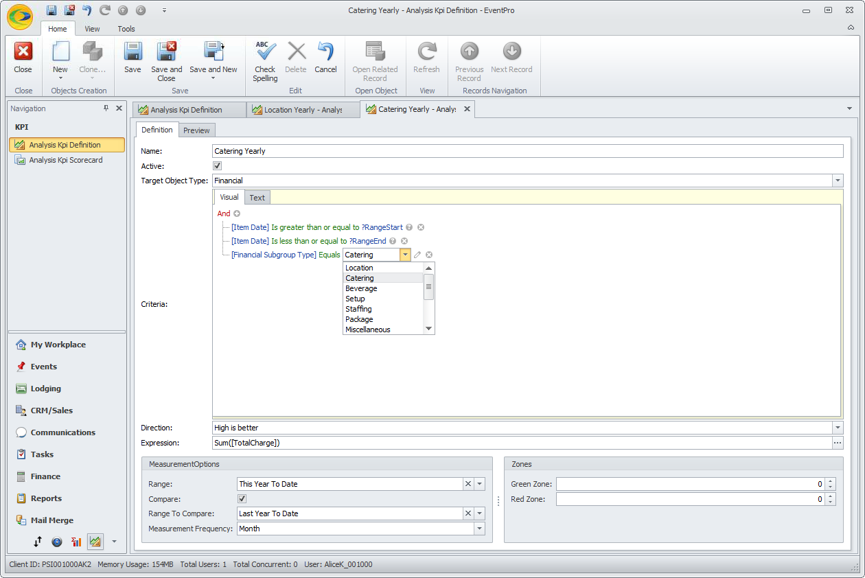Screen dimensions: 865x578
Task: Click the EventPro application logo button
Action: pos(20,16)
